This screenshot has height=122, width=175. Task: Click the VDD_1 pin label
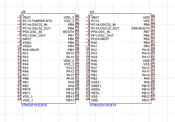pos(28,100)
